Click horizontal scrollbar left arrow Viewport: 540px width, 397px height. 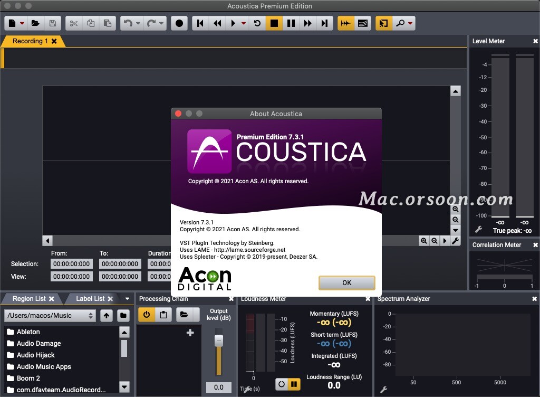(47, 241)
